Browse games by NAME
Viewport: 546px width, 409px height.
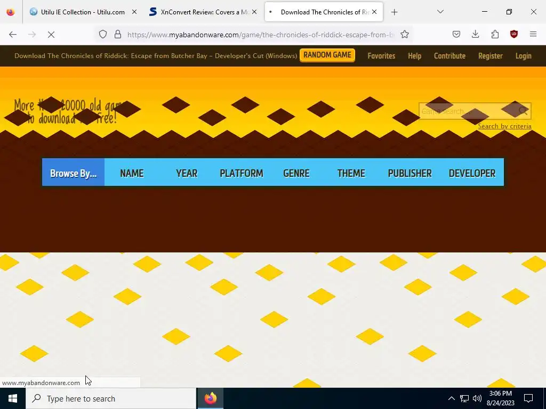(x=132, y=173)
